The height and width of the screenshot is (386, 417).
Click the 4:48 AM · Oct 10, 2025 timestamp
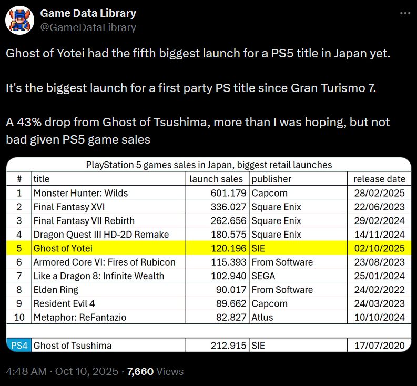click(62, 371)
